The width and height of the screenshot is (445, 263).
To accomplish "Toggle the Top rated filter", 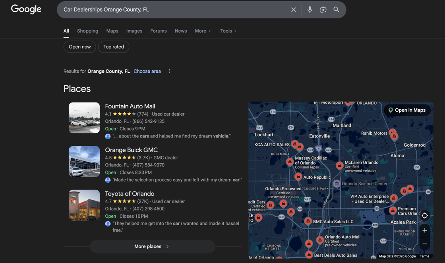I will tap(114, 47).
